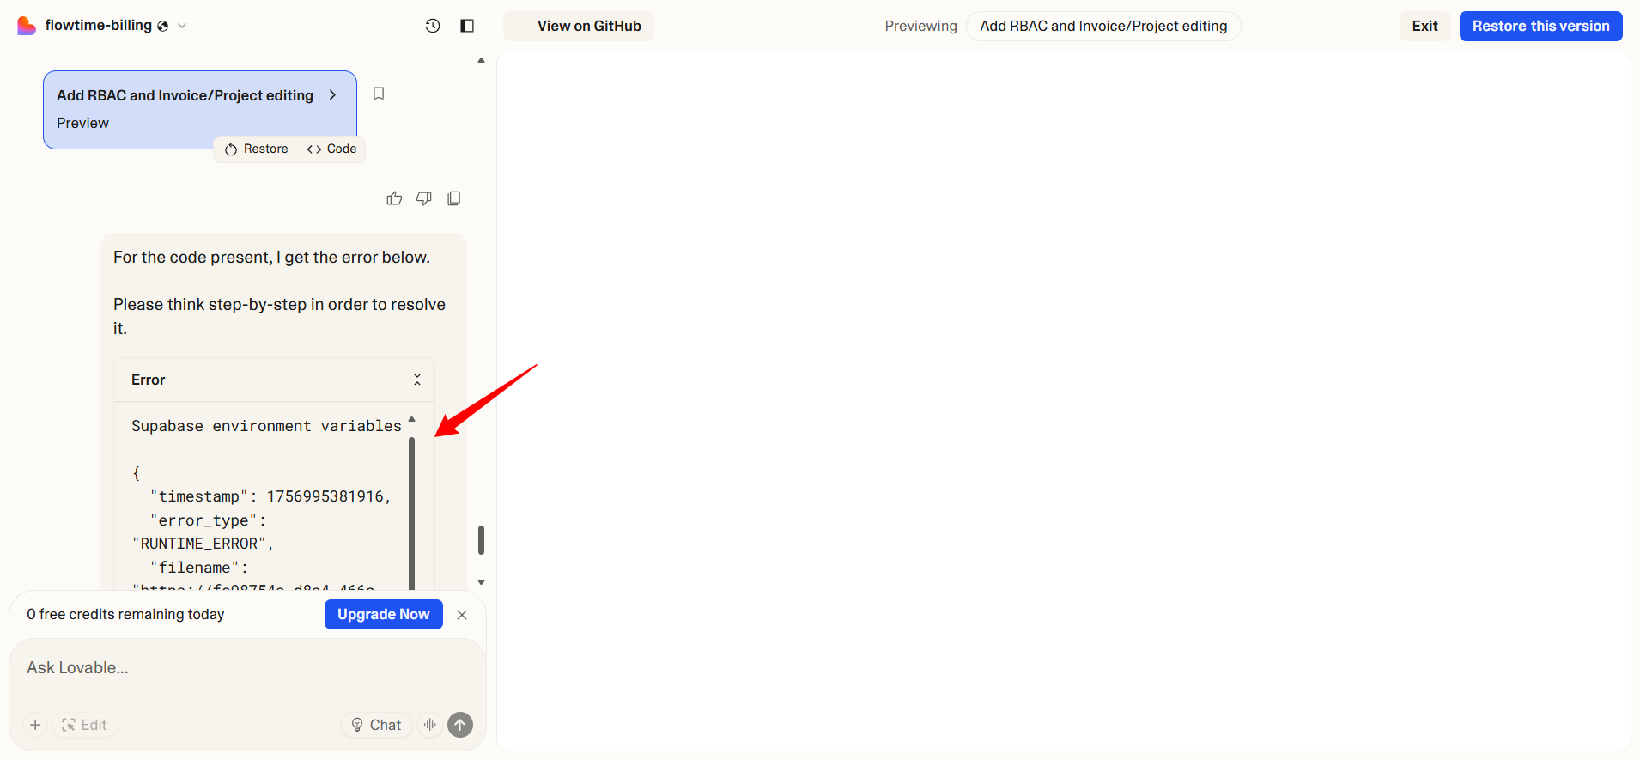Viewport: 1640px width, 760px height.
Task: Expand the Add RBAC card chevron
Action: coord(332,95)
